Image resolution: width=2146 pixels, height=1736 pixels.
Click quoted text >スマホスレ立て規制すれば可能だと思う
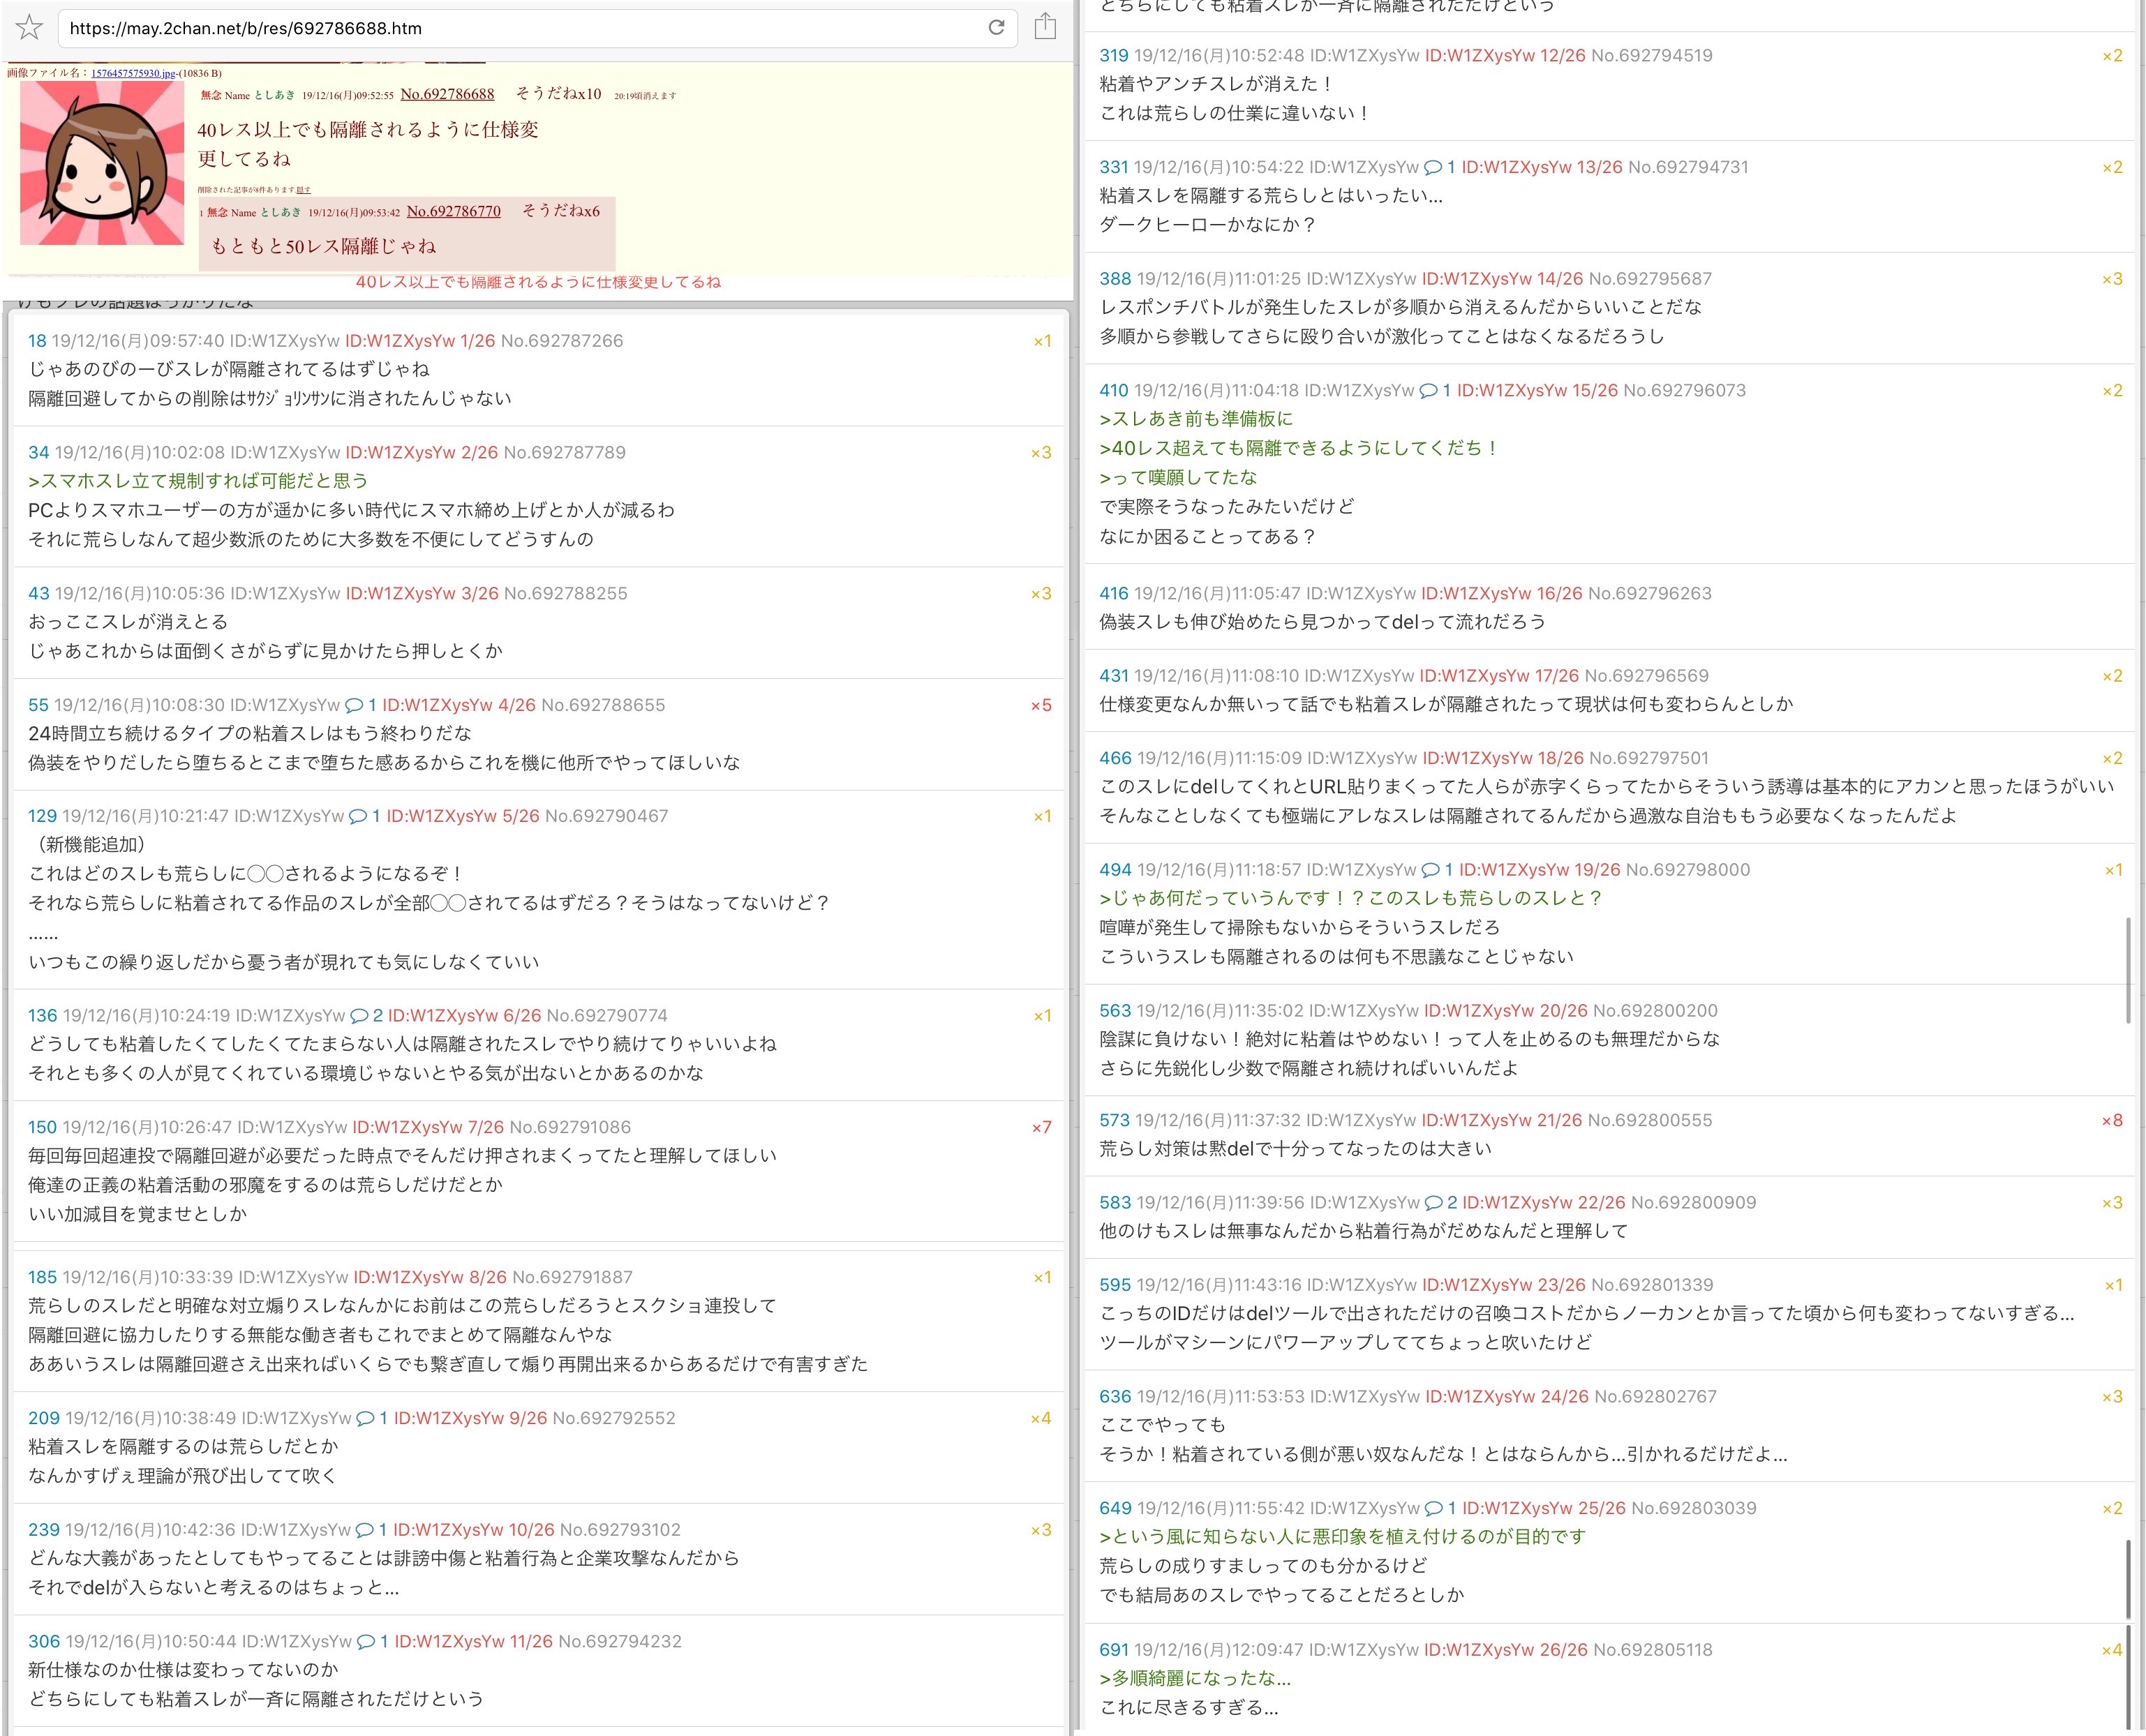(x=198, y=481)
